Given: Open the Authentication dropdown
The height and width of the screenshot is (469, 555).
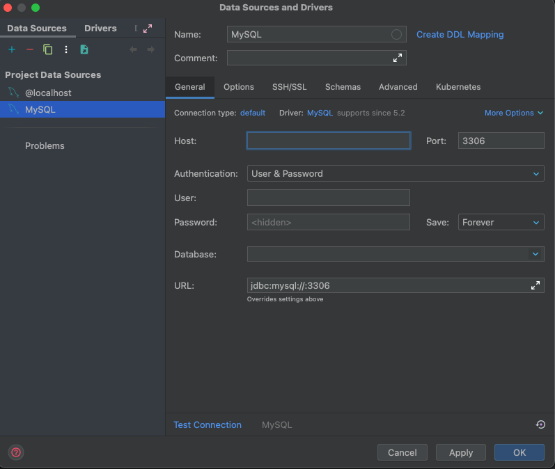Looking at the screenshot, I should [x=396, y=173].
